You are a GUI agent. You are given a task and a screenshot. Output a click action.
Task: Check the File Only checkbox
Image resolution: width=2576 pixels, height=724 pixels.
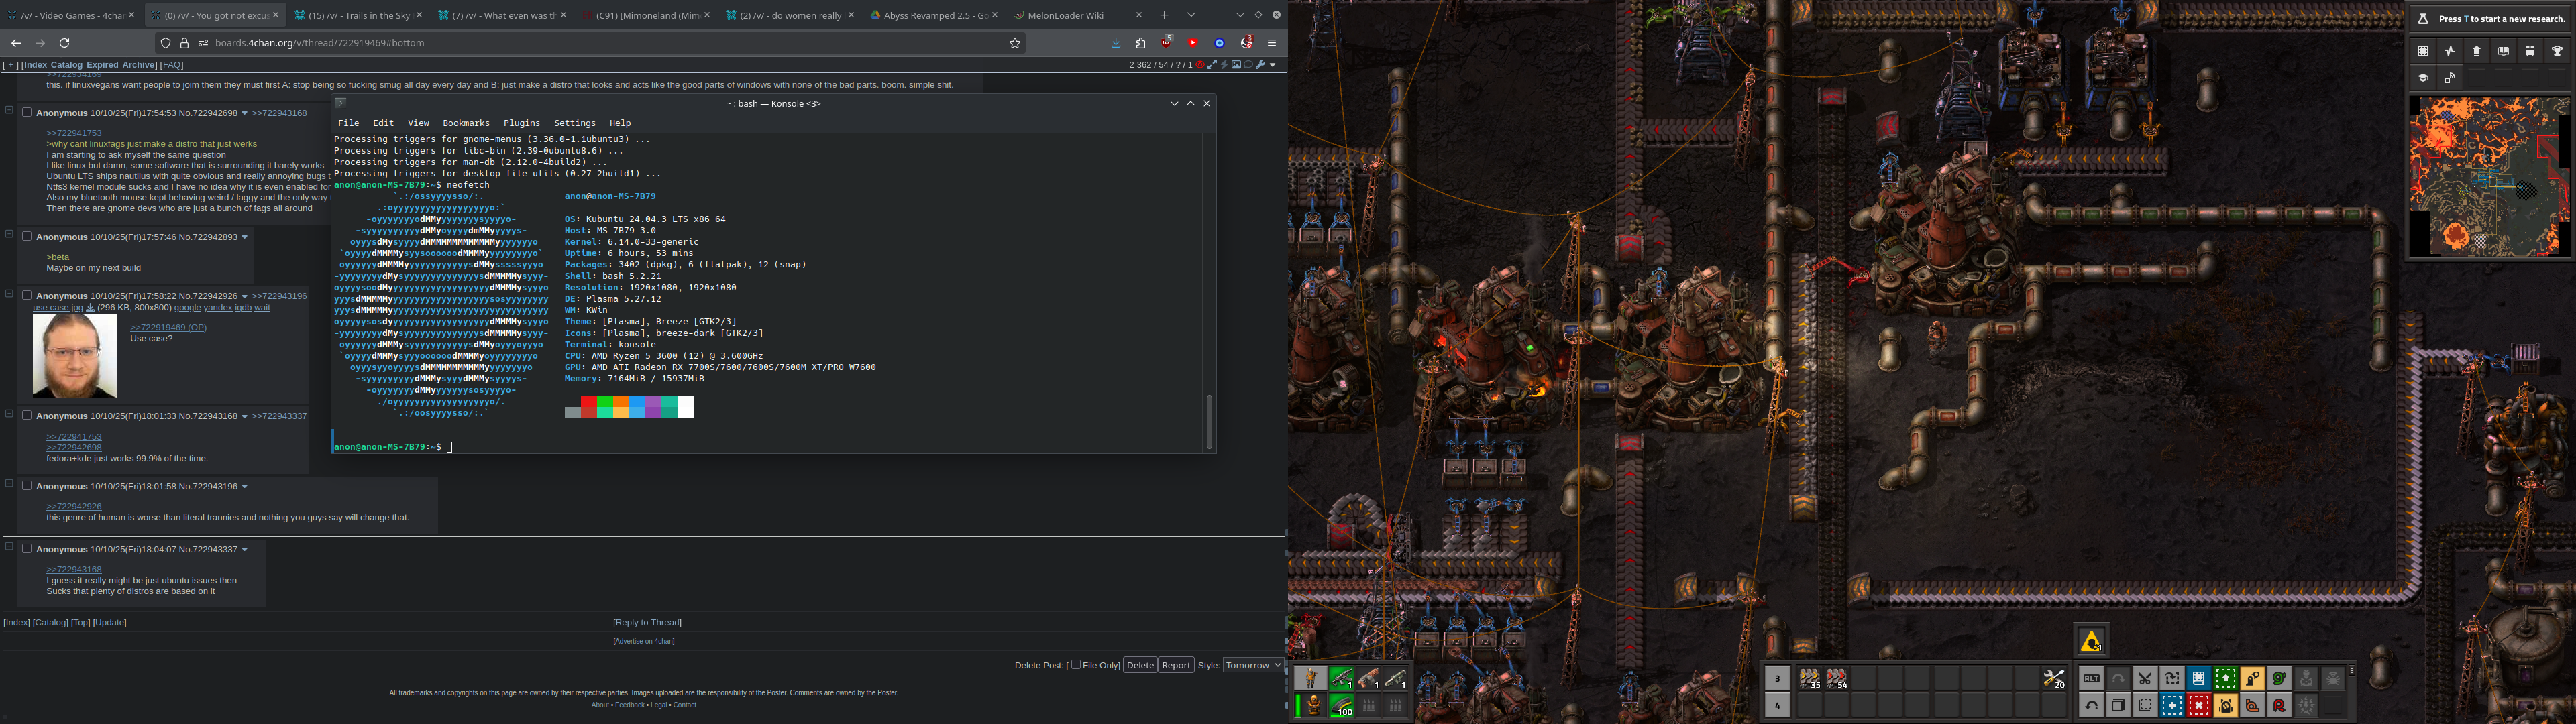1075,665
